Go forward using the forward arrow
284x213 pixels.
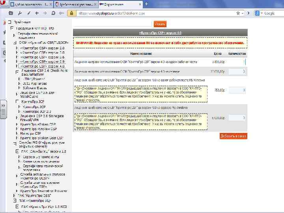45,13
